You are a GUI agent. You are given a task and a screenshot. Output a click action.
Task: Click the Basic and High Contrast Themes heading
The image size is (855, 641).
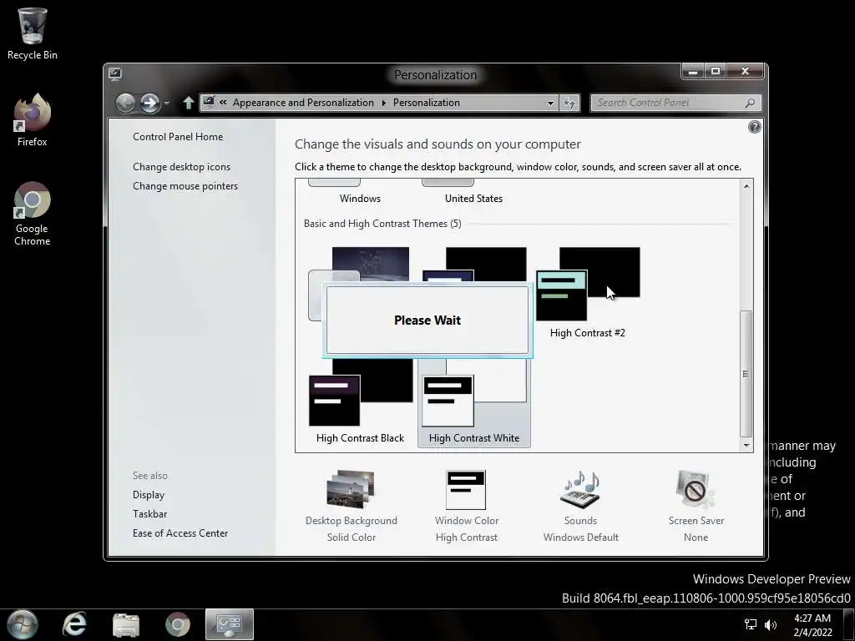382,224
